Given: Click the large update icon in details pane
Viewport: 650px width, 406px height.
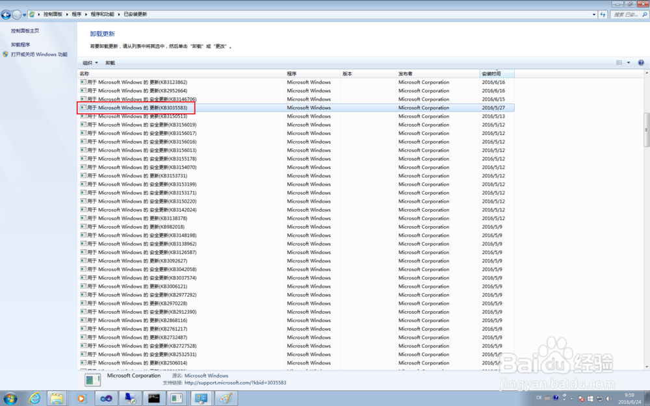Looking at the screenshot, I should pyautogui.click(x=93, y=380).
